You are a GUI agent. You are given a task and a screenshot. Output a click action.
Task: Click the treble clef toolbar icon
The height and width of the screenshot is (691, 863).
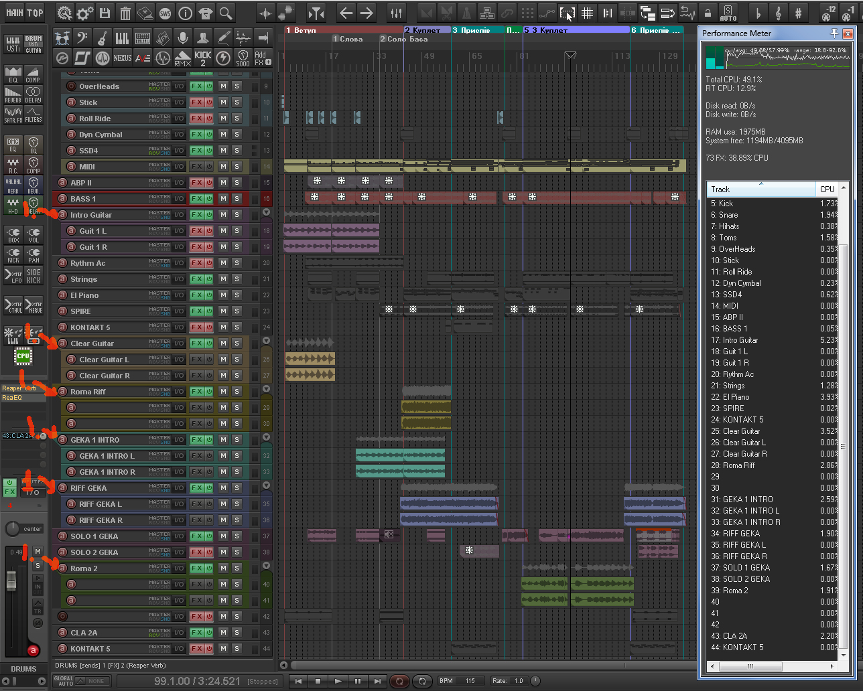tap(778, 13)
